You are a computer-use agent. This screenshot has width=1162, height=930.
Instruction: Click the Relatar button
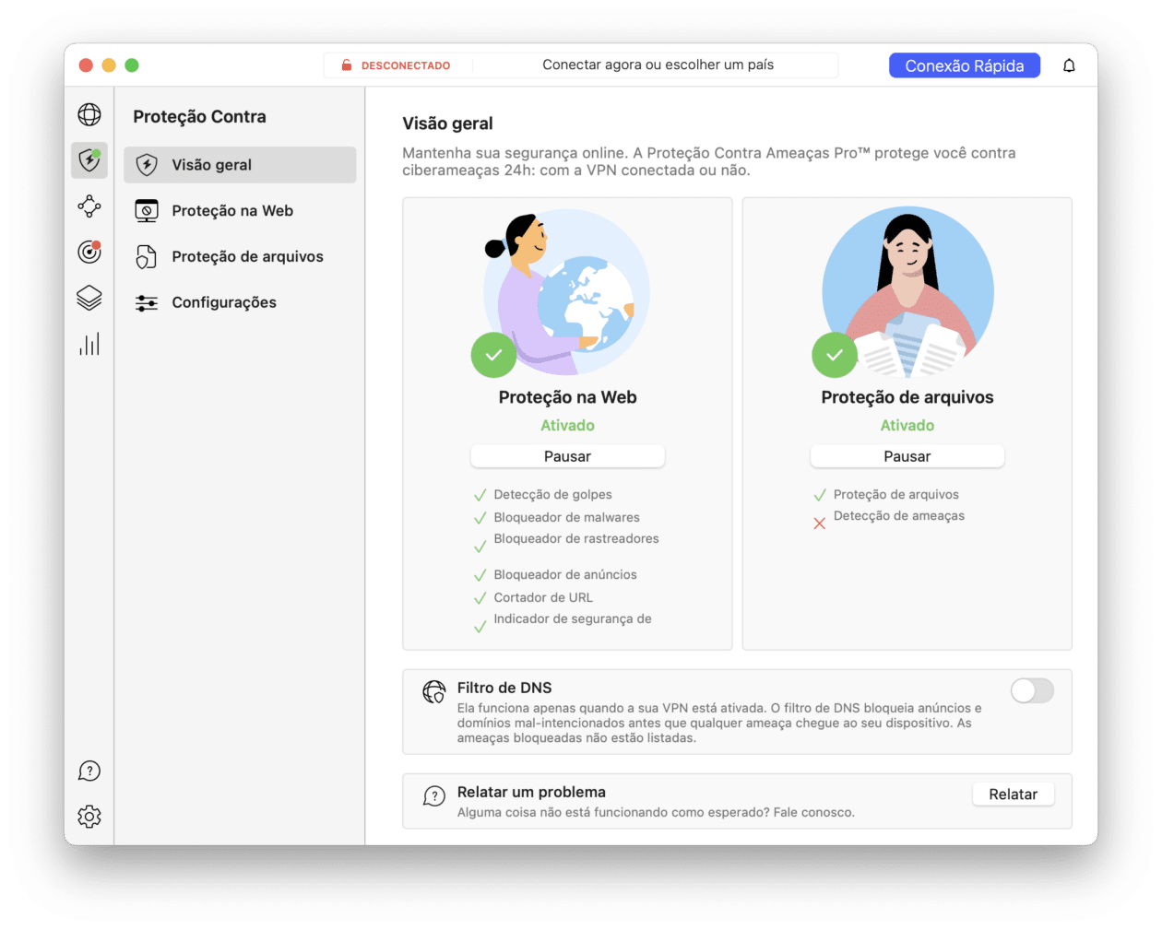coord(1014,795)
